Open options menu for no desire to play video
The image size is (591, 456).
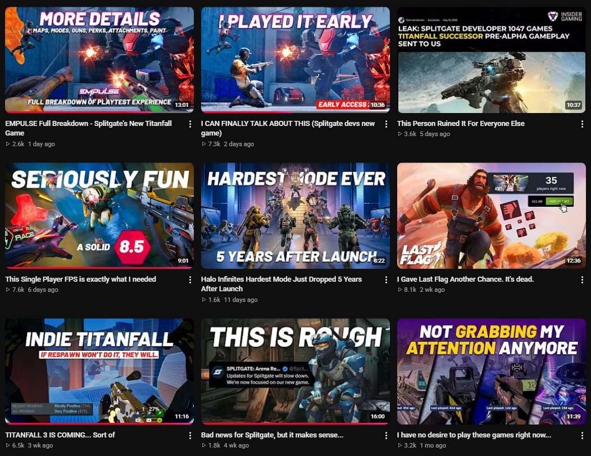582,435
